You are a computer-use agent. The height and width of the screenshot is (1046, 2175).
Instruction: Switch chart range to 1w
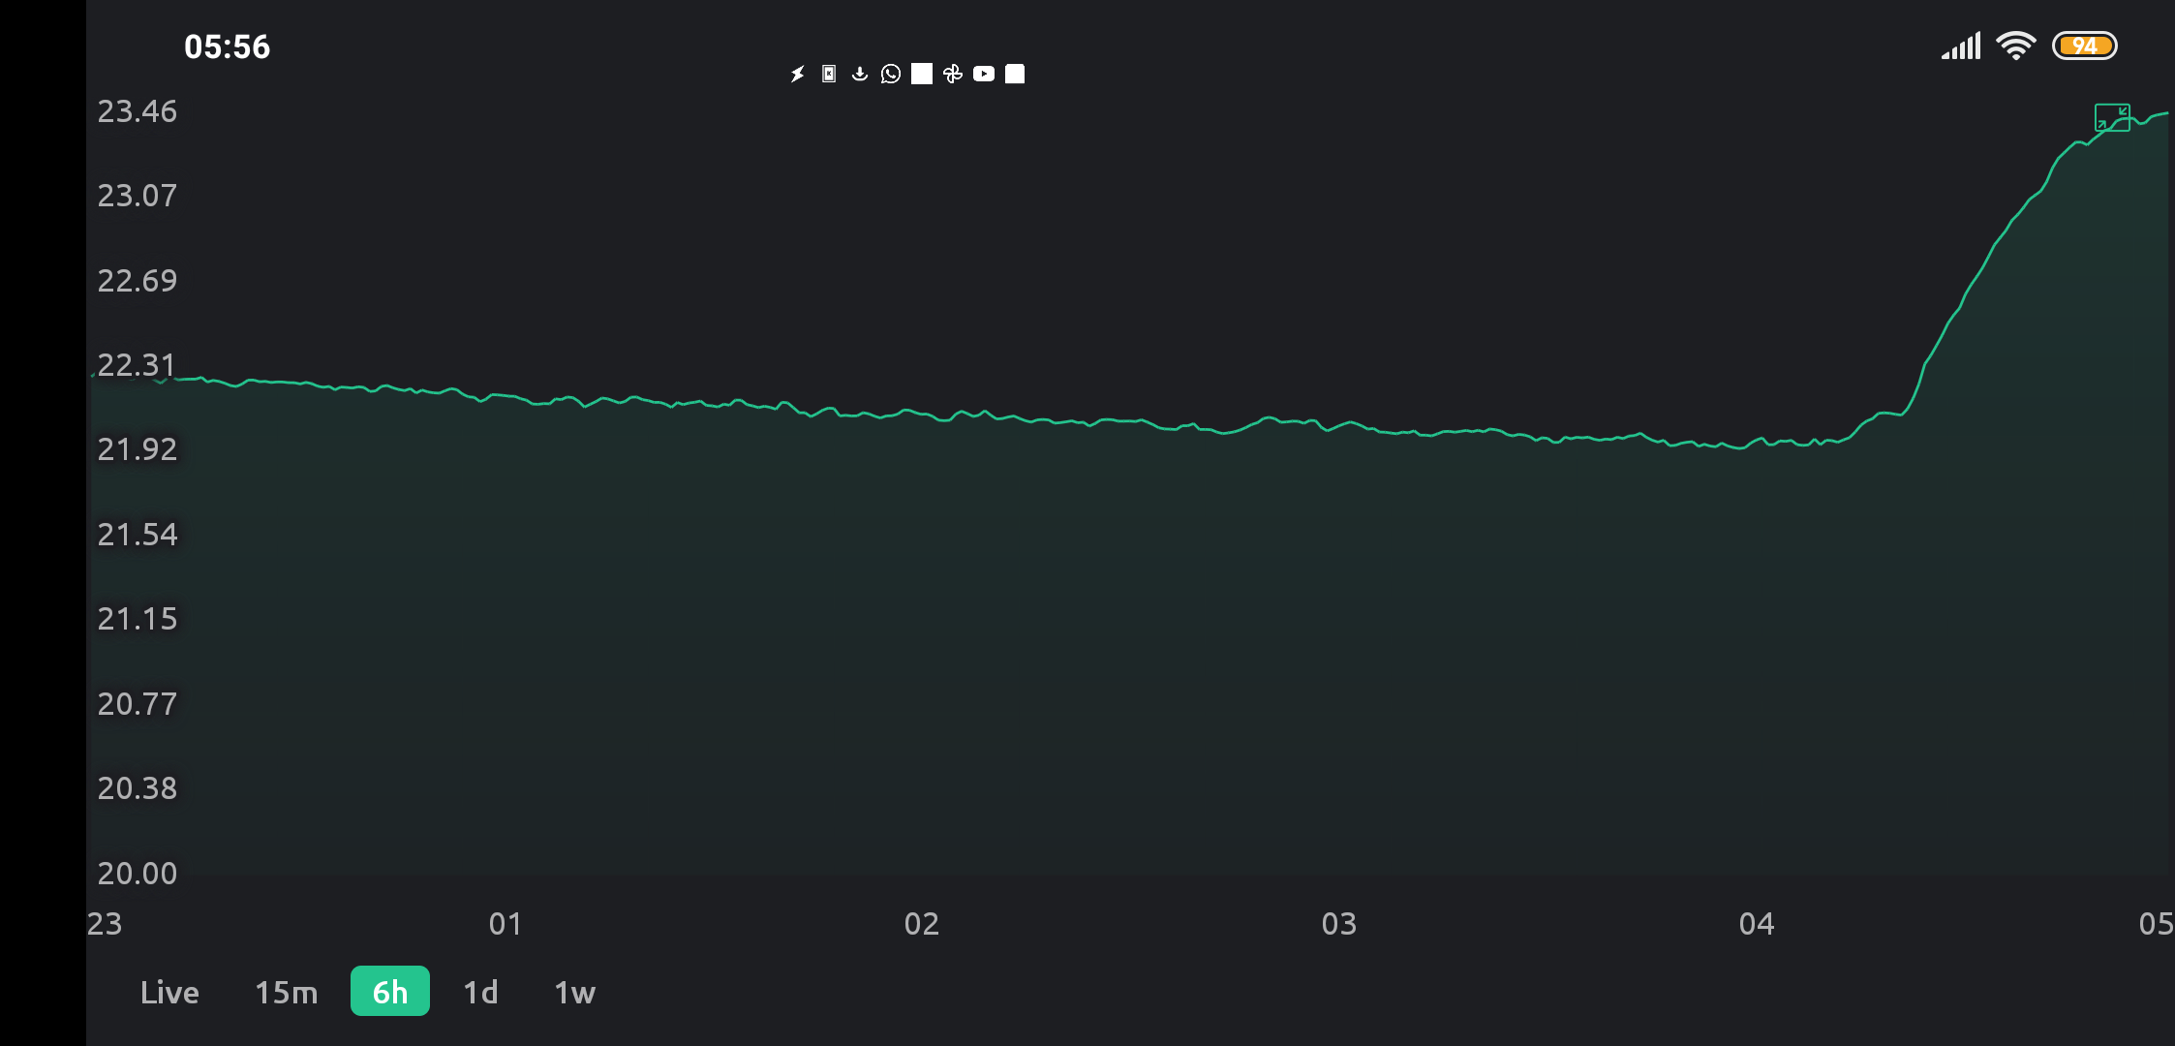(x=575, y=992)
